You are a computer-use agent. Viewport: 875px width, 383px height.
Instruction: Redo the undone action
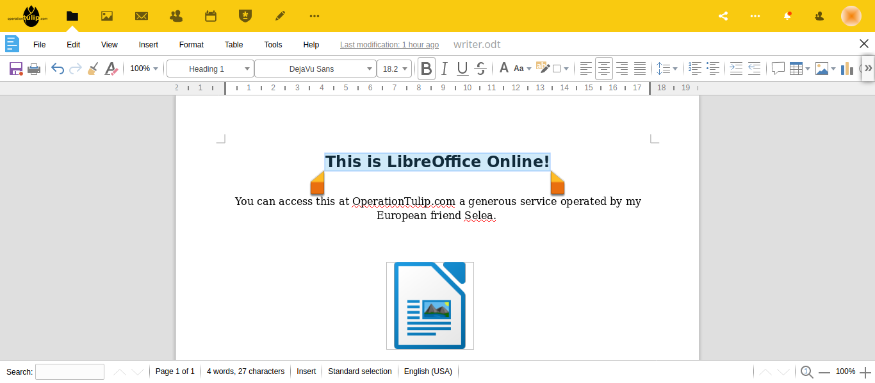[x=76, y=69]
